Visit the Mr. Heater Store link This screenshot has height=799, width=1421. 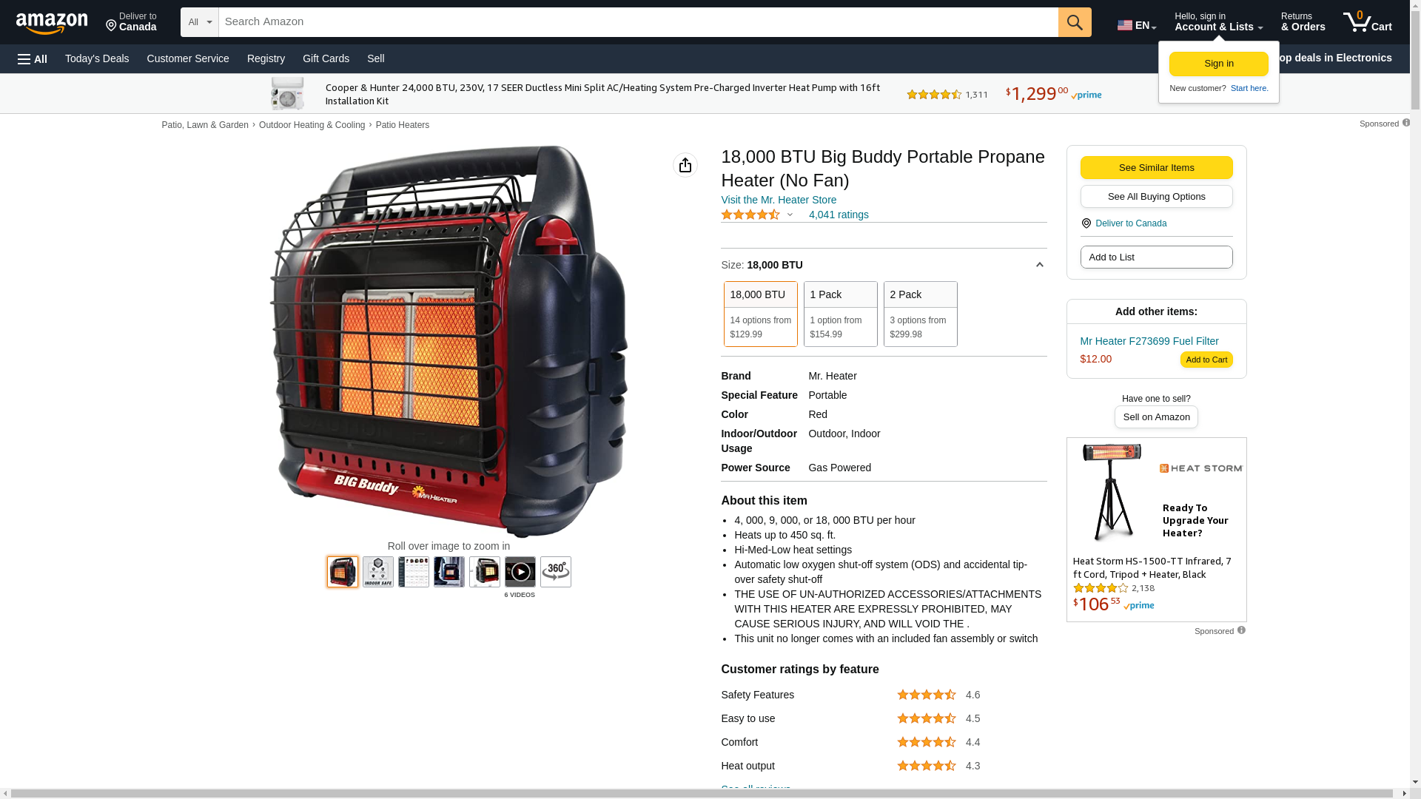[779, 200]
